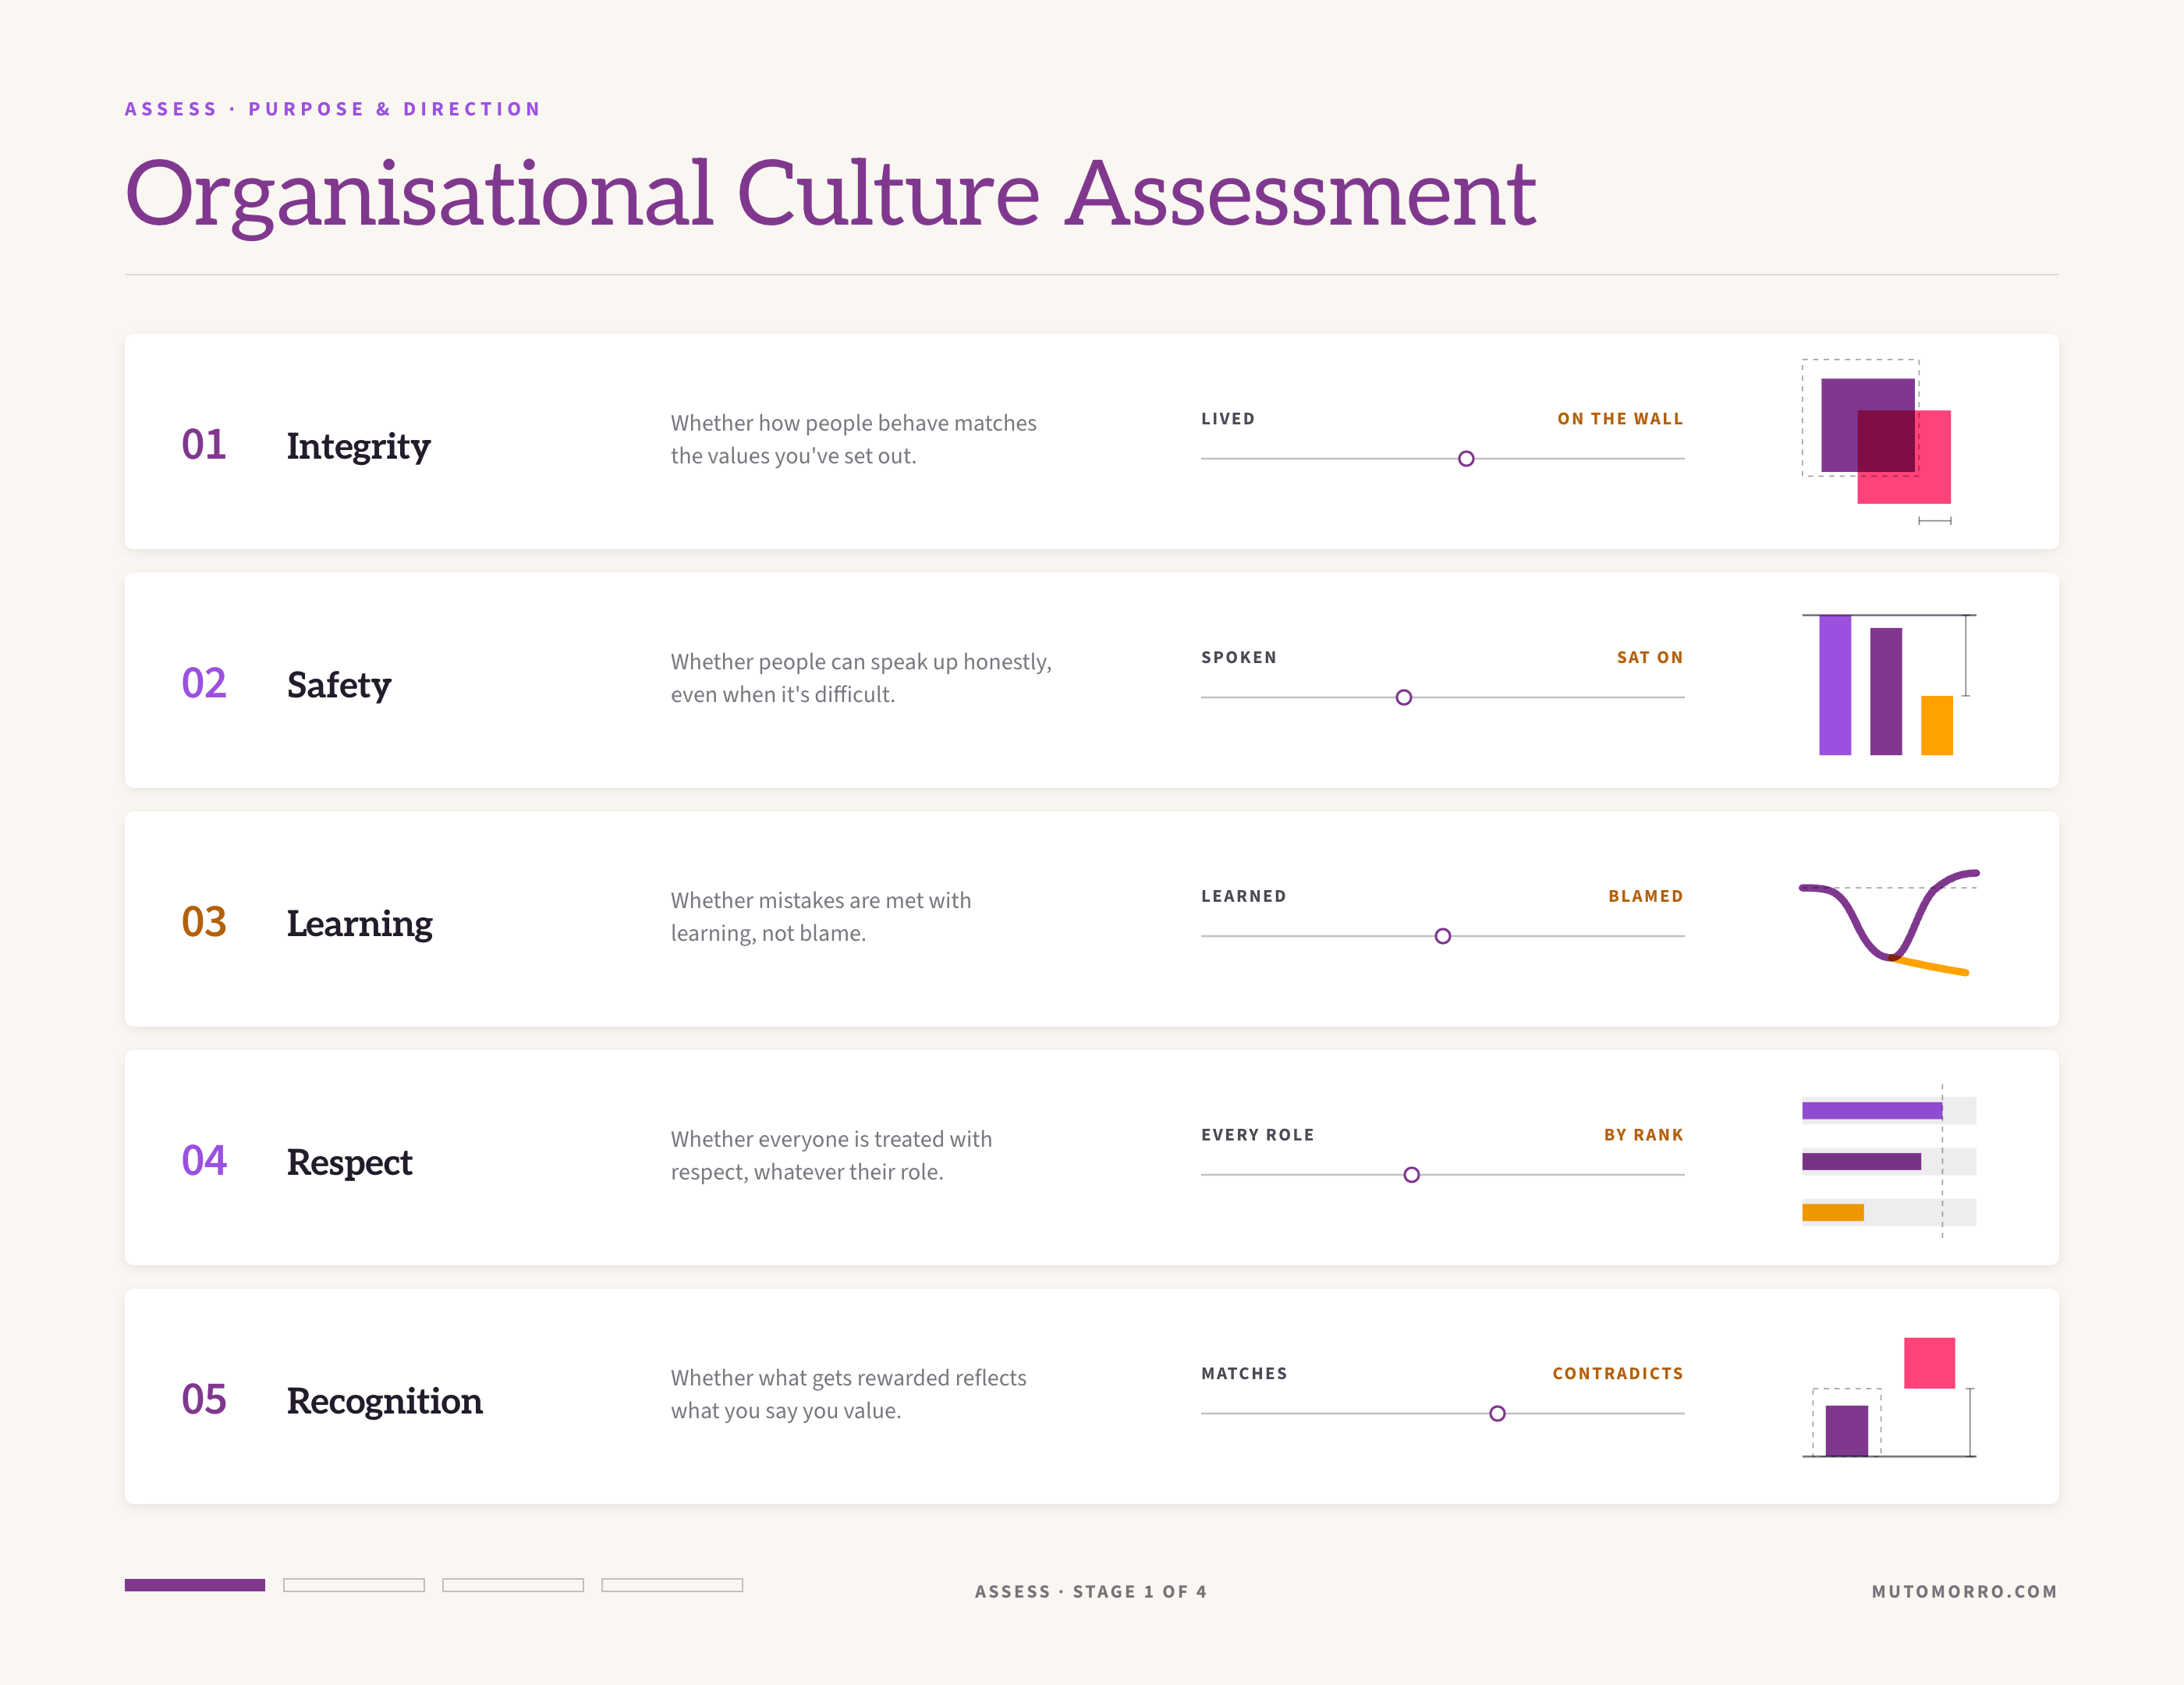The image size is (2184, 1685).
Task: Click the second stage progress segment
Action: click(x=354, y=1585)
